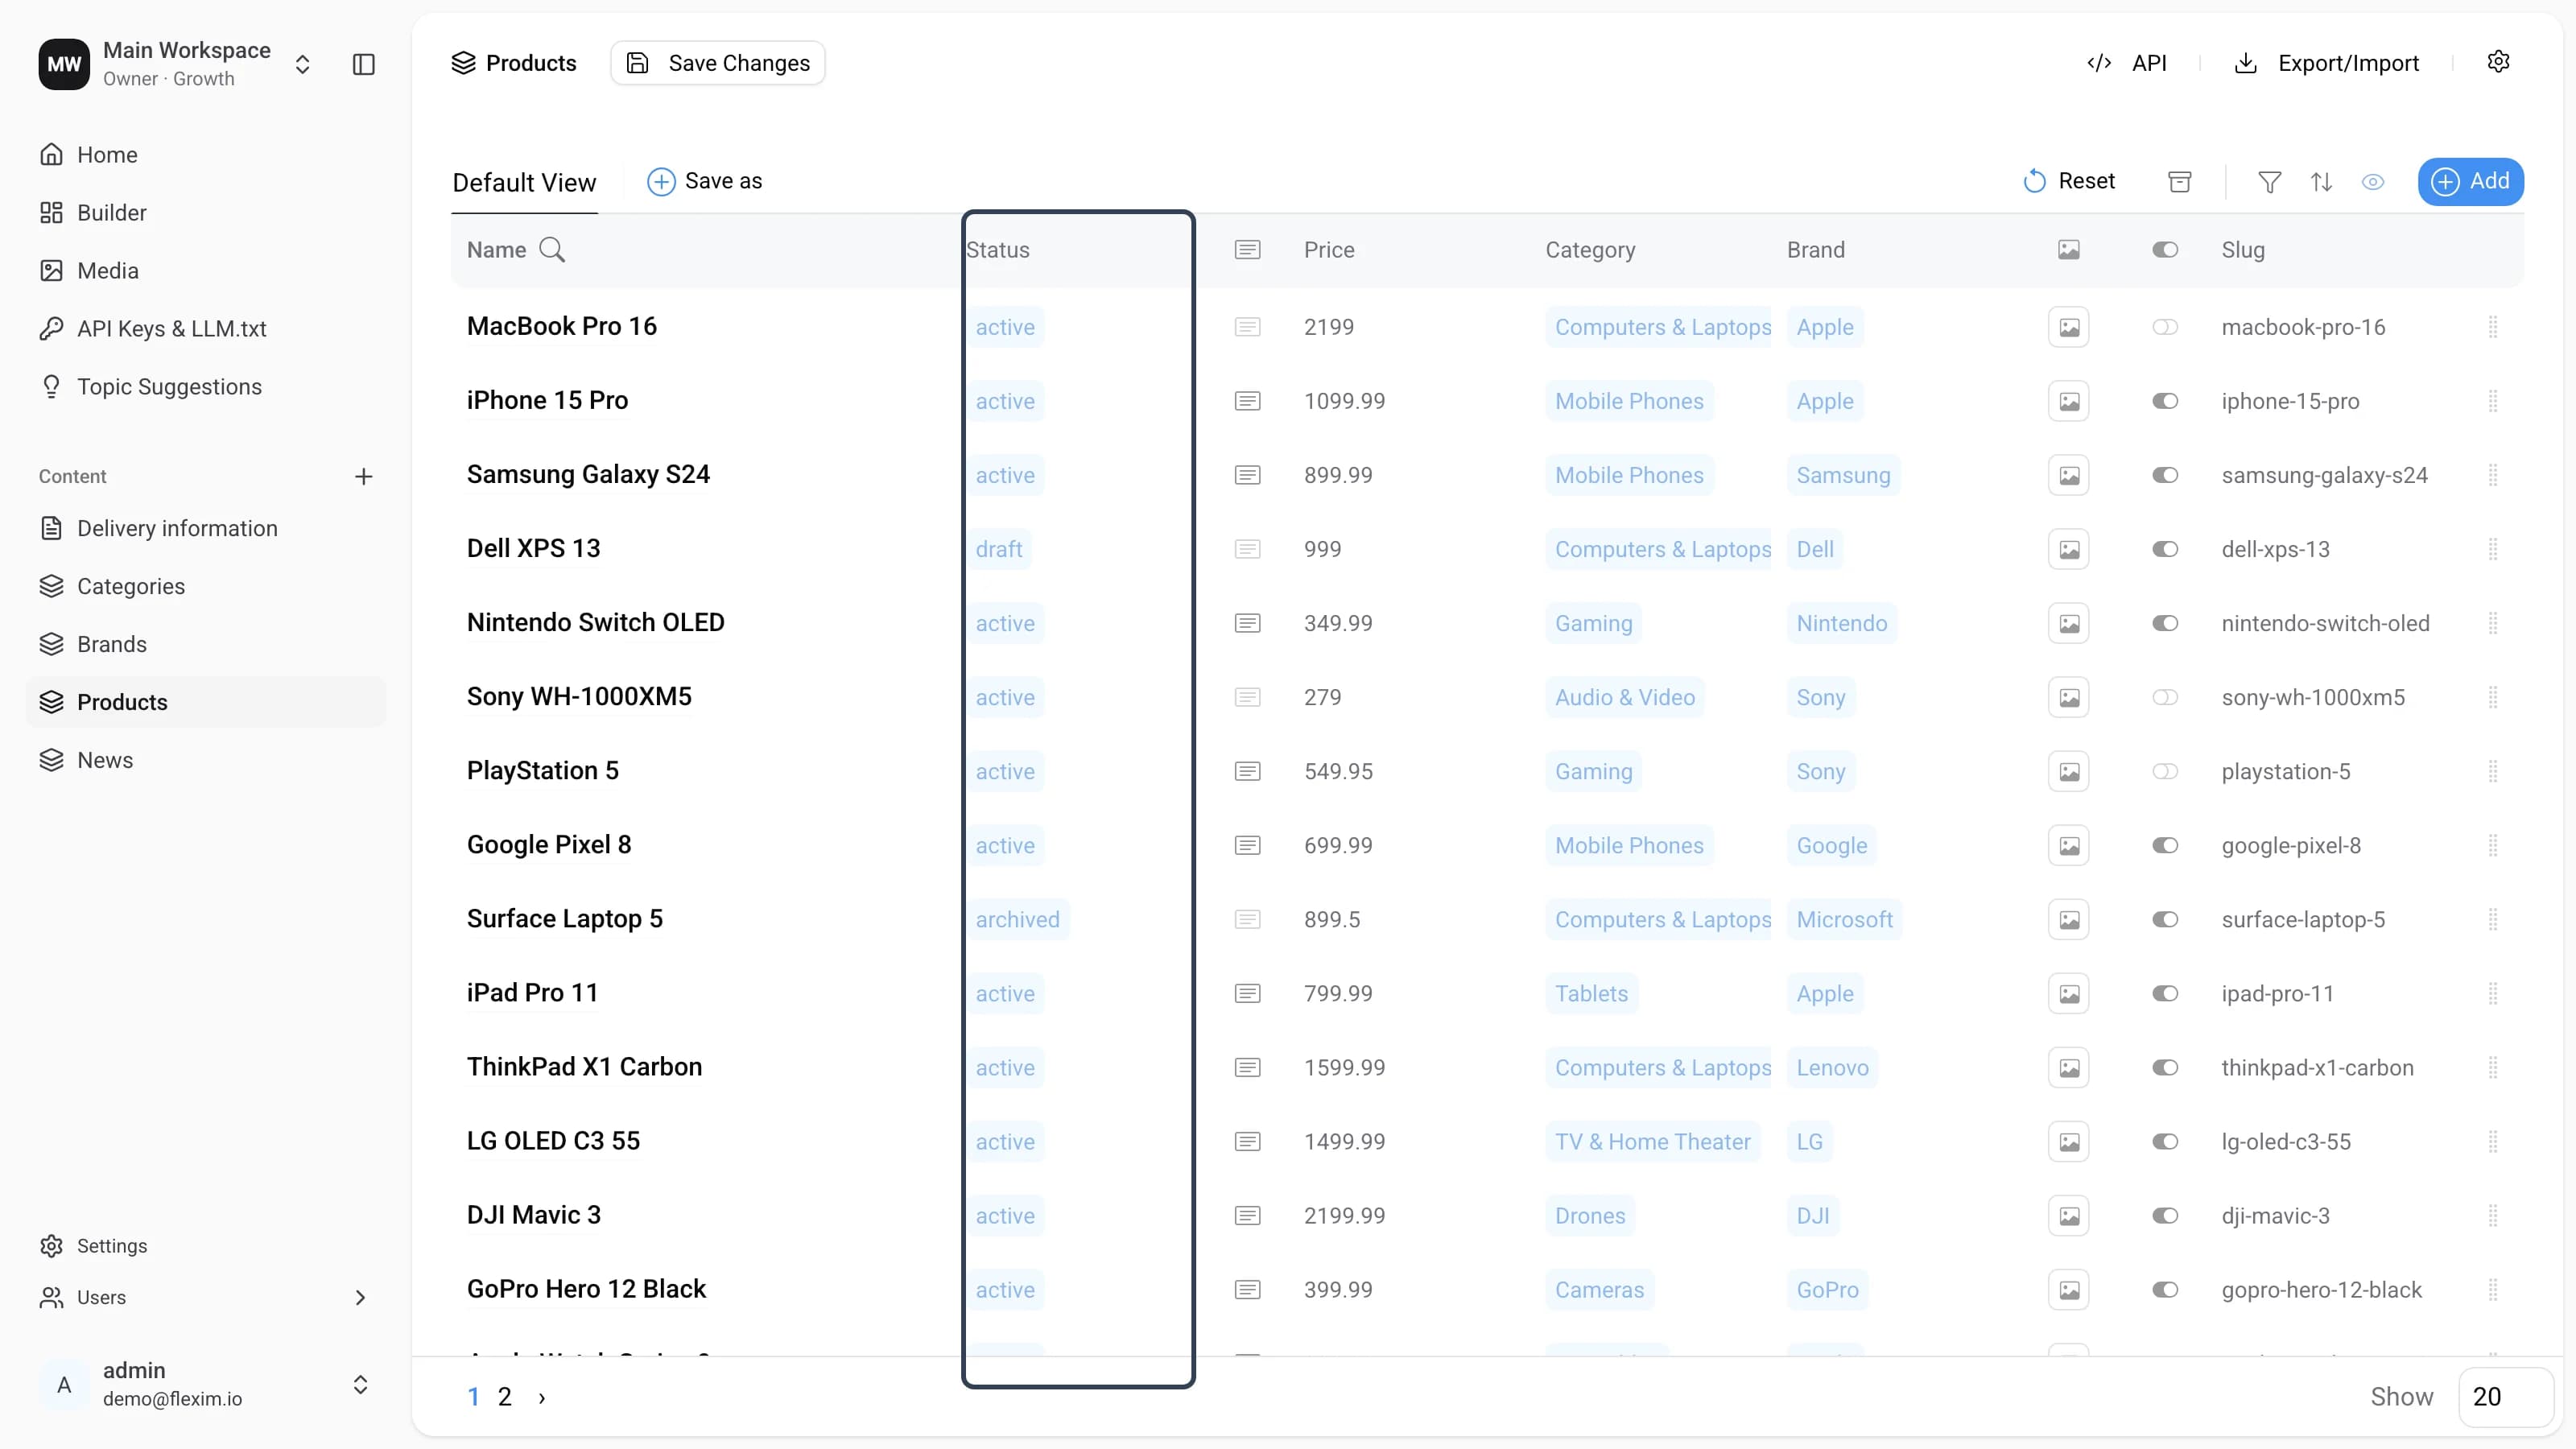The height and width of the screenshot is (1449, 2576).
Task: Open the settings gear in top bar
Action: point(2497,62)
